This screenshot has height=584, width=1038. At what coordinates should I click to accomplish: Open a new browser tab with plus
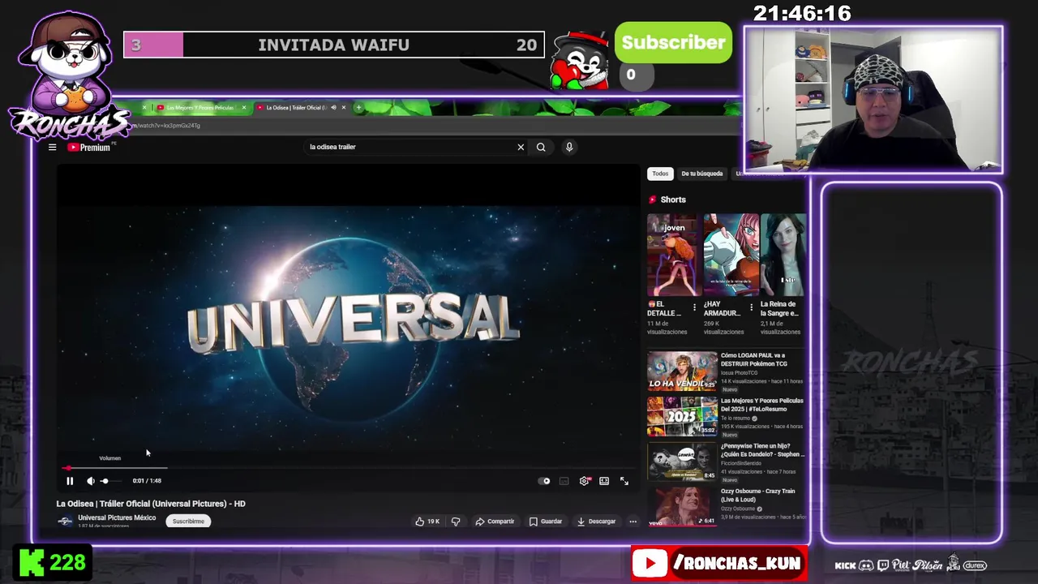tap(358, 108)
